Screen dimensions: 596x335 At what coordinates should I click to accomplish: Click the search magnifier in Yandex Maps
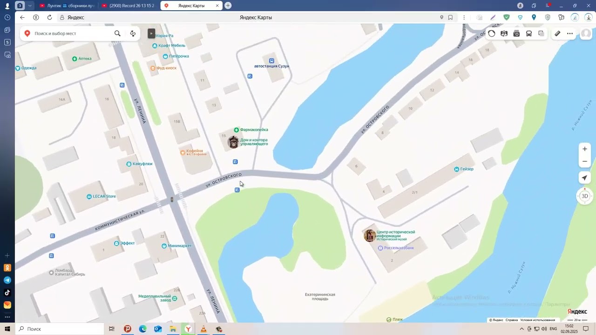coord(117,33)
